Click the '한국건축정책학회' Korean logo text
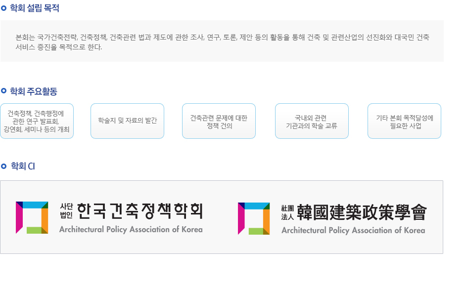Screen dimensions: 465x289 (x=140, y=211)
